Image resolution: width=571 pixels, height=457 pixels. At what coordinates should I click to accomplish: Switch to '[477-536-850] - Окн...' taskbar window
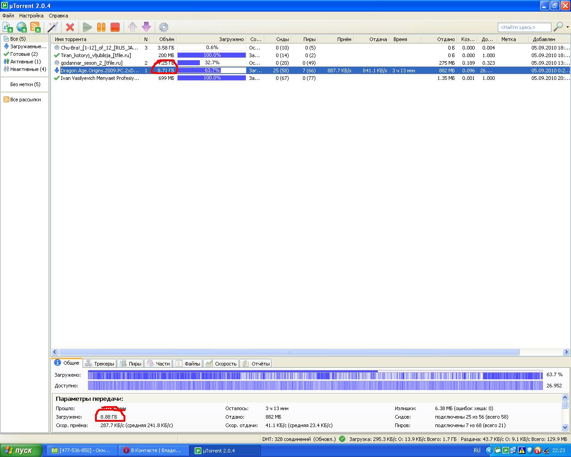coord(82,450)
